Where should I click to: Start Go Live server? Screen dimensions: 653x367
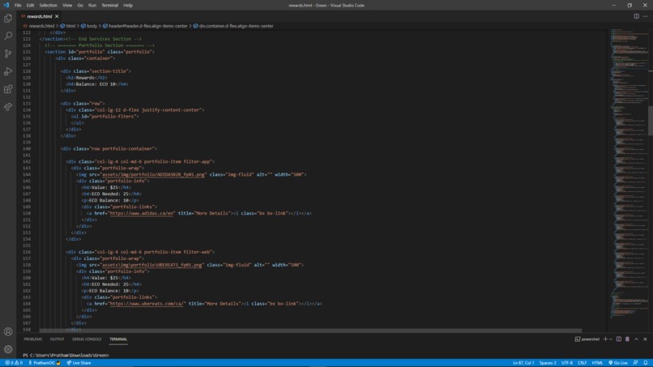618,363
